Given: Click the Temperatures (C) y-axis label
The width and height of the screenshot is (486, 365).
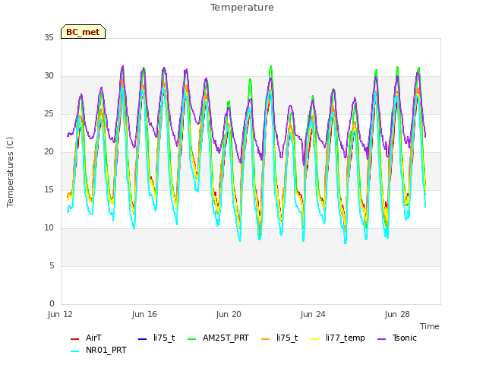Looking at the screenshot, I should (x=10, y=172).
